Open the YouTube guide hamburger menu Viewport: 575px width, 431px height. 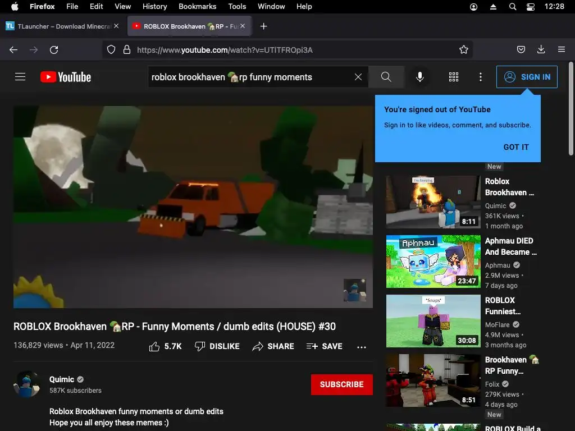point(20,77)
